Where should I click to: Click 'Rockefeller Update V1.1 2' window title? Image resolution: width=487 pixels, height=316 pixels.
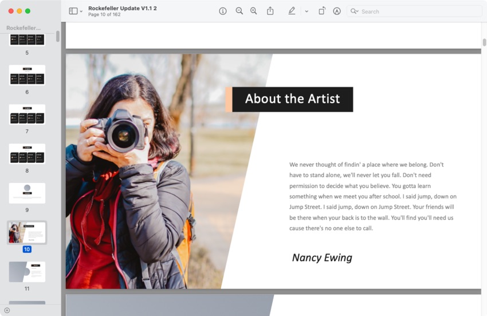click(123, 9)
